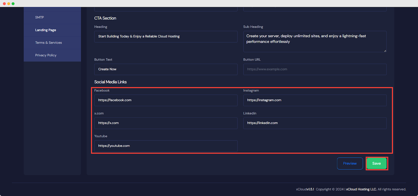Click the red window close button
The height and width of the screenshot is (196, 418).
tap(4, 4)
